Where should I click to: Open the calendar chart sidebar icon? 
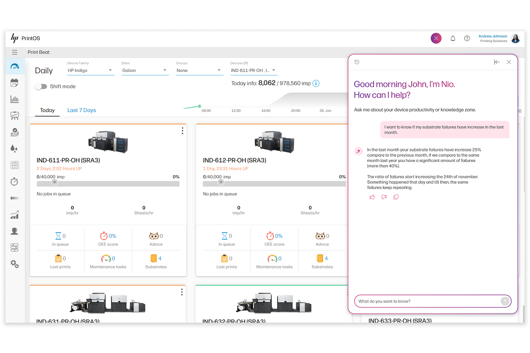point(15,83)
